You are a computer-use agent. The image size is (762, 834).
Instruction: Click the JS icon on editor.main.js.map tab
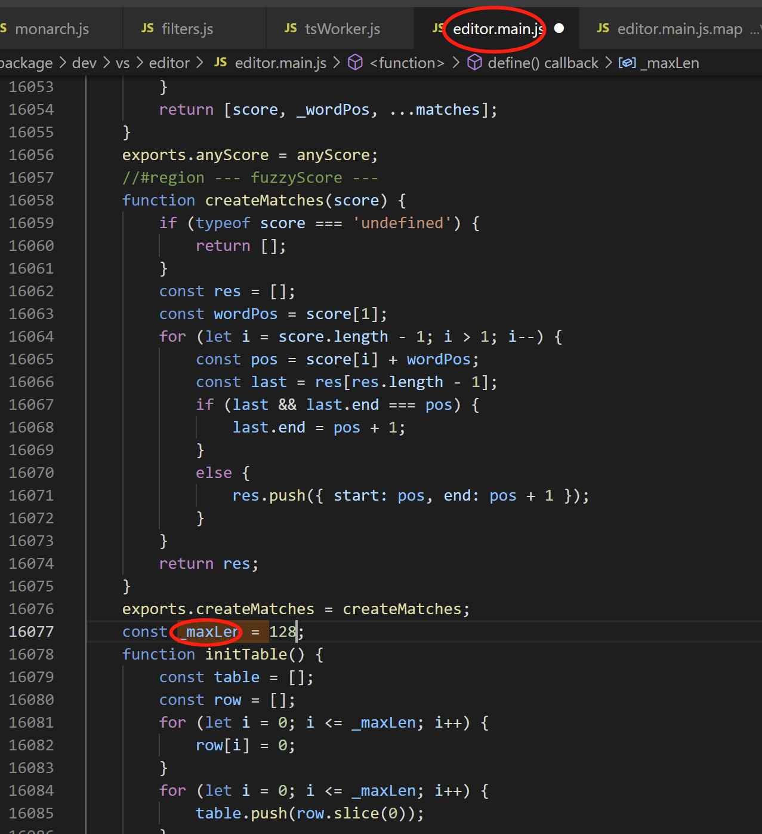click(603, 28)
